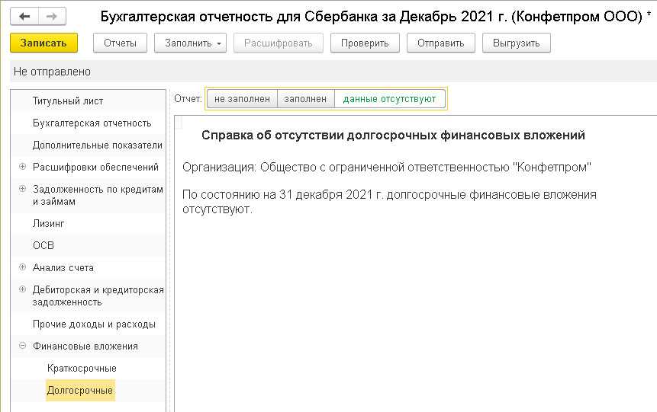This screenshot has width=657, height=412.
Task: Go to Прочие доходы и расходы
Action: pos(94,324)
